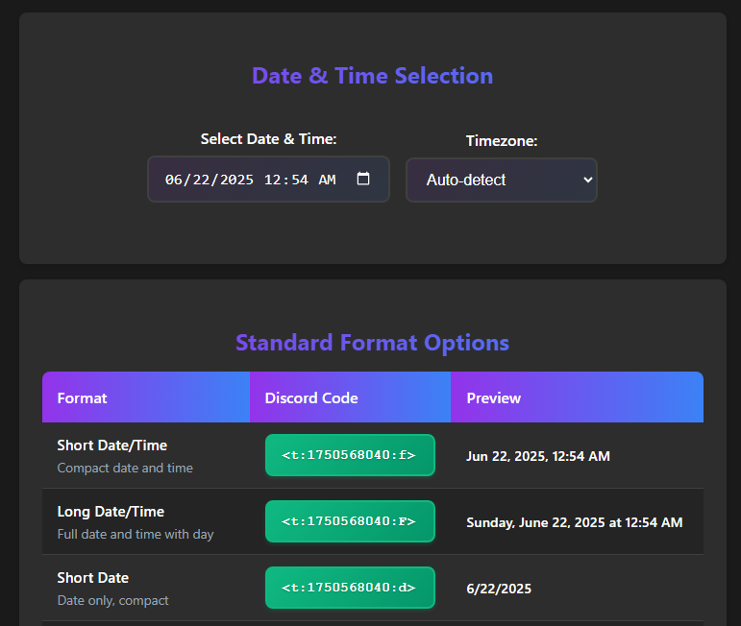The image size is (741, 626).
Task: Click the Long Date/Time format name
Action: (111, 512)
